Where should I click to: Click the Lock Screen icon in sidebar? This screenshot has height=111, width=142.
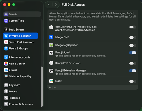pos(6,30)
